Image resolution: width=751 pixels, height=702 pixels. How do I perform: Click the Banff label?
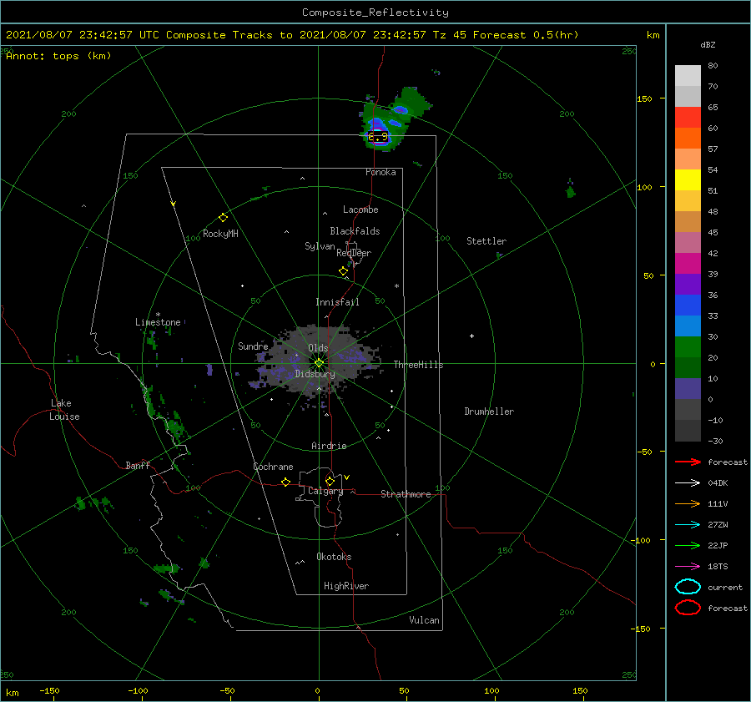click(x=138, y=466)
